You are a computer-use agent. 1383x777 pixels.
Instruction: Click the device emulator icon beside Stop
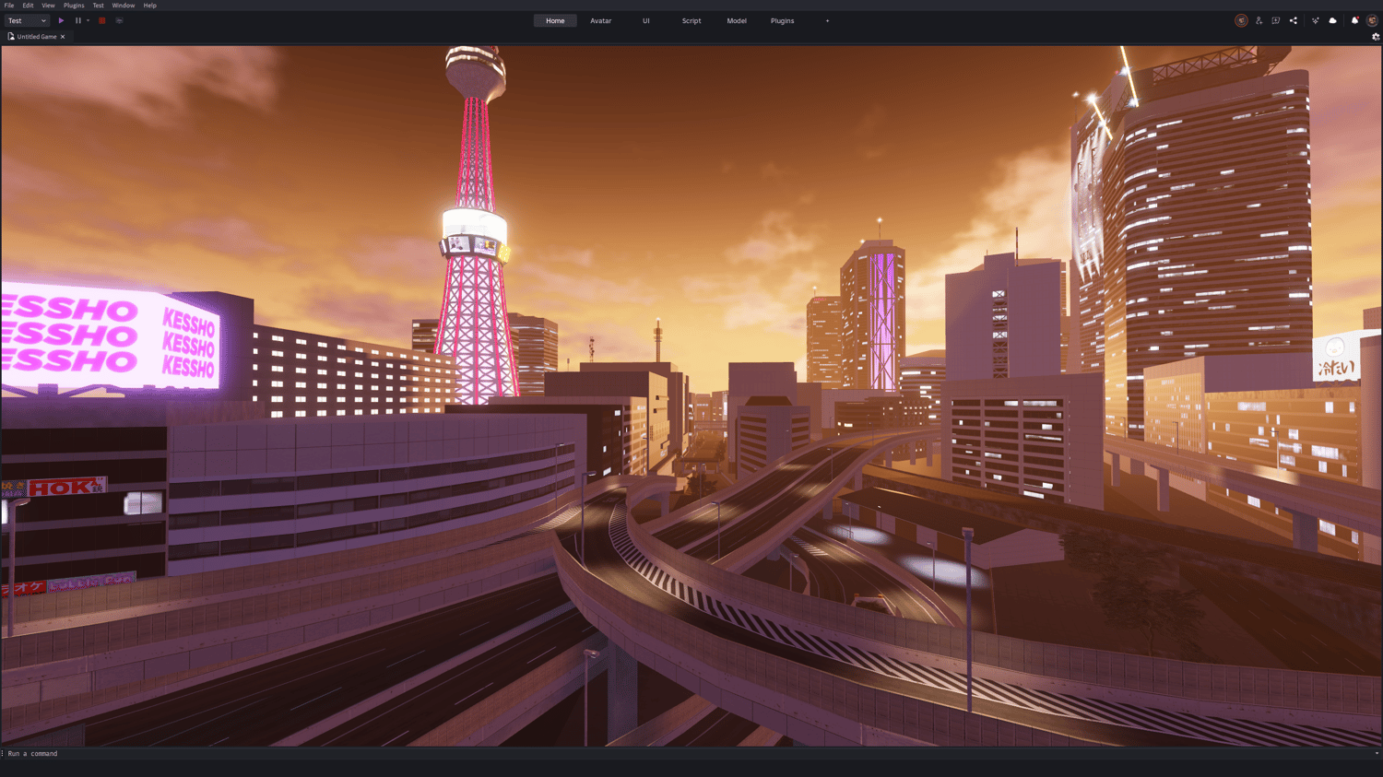119,20
